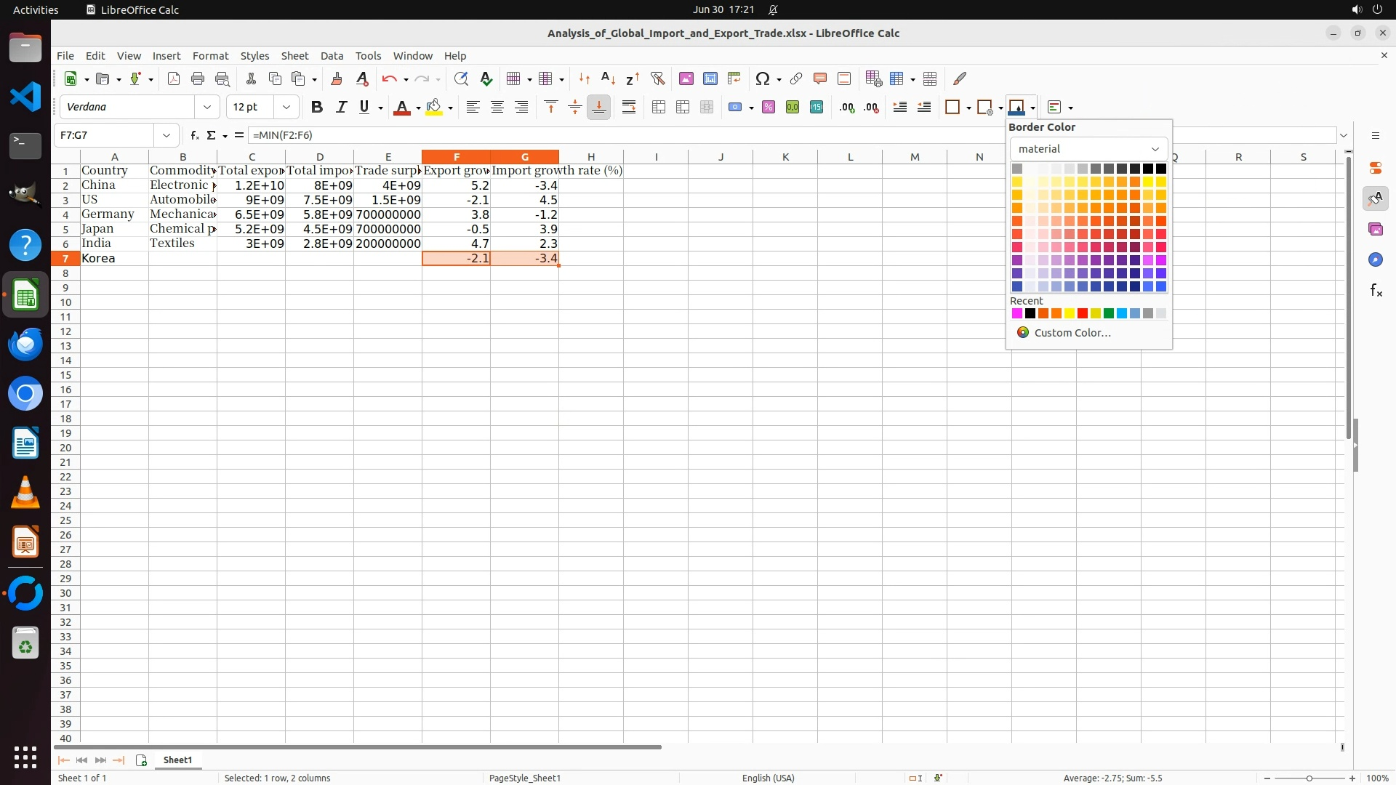
Task: Open the font size dropdown
Action: coord(286,108)
